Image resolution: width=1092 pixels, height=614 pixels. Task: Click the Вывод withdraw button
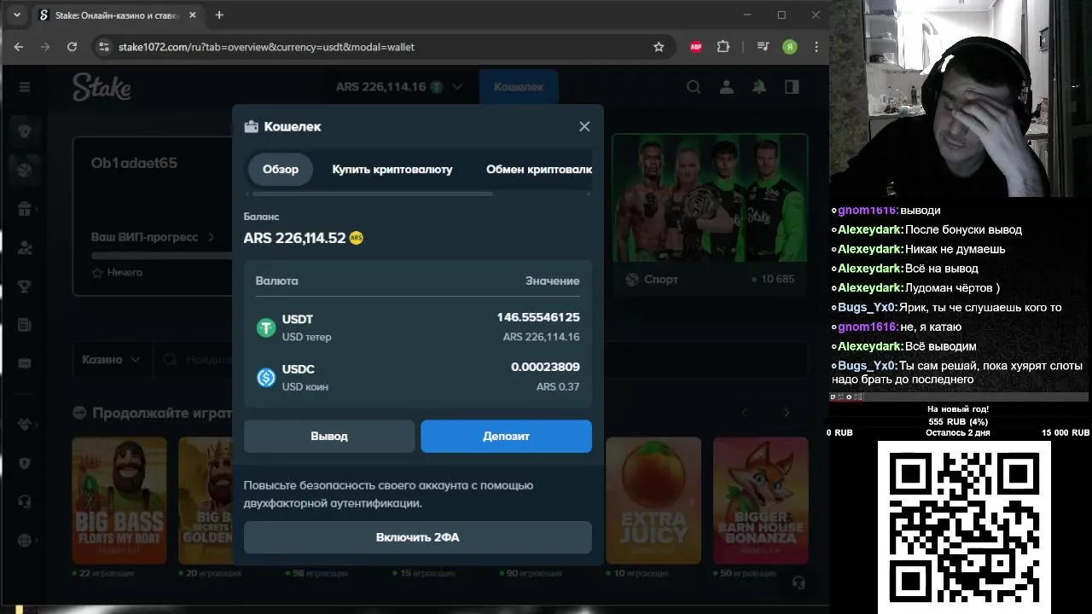329,436
